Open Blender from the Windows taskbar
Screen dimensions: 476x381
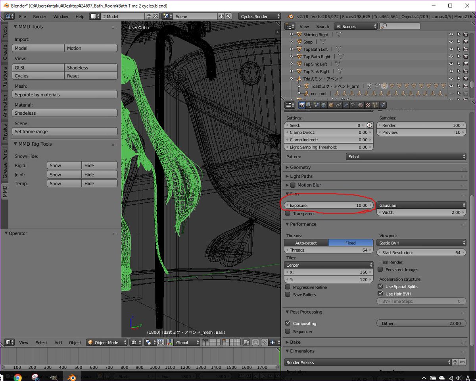tap(72, 377)
